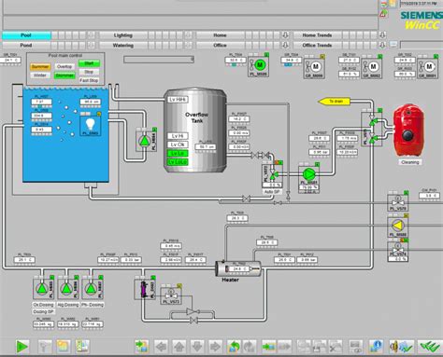Switch to the Pond screen tab
Viewport: 443px width, 357px height.
[x=26, y=45]
